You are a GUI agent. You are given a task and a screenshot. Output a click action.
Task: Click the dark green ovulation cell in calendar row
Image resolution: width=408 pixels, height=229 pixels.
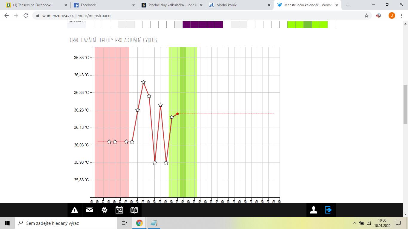coord(307,24)
